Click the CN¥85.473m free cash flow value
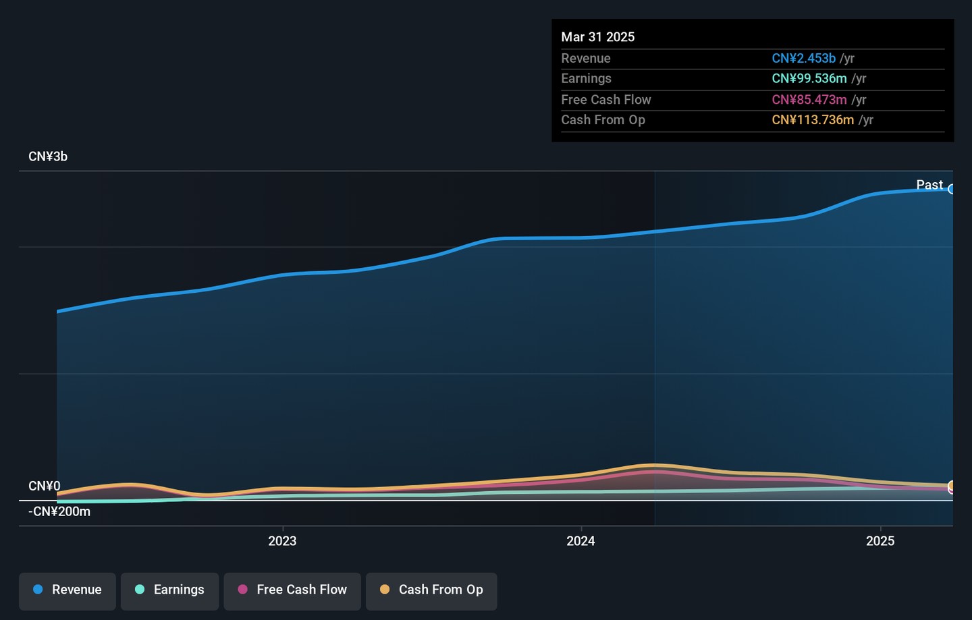The height and width of the screenshot is (620, 972). pyautogui.click(x=809, y=100)
